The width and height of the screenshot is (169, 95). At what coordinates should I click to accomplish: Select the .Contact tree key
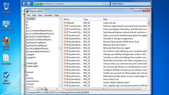pyautogui.click(x=30, y=84)
